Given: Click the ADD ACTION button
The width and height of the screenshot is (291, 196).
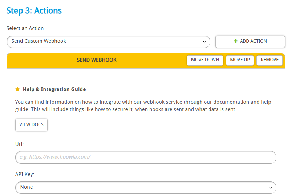Looking at the screenshot, I should pyautogui.click(x=250, y=42).
